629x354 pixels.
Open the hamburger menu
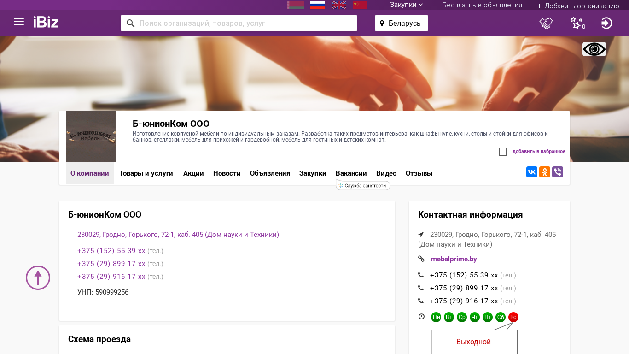(x=19, y=22)
